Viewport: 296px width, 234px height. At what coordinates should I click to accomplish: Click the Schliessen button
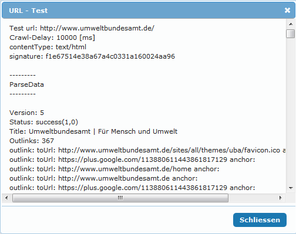(x=260, y=220)
